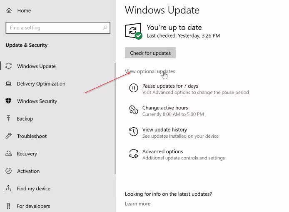The image size is (289, 212).
Task: Click the 'Windows Update' page title
Action: (162, 10)
